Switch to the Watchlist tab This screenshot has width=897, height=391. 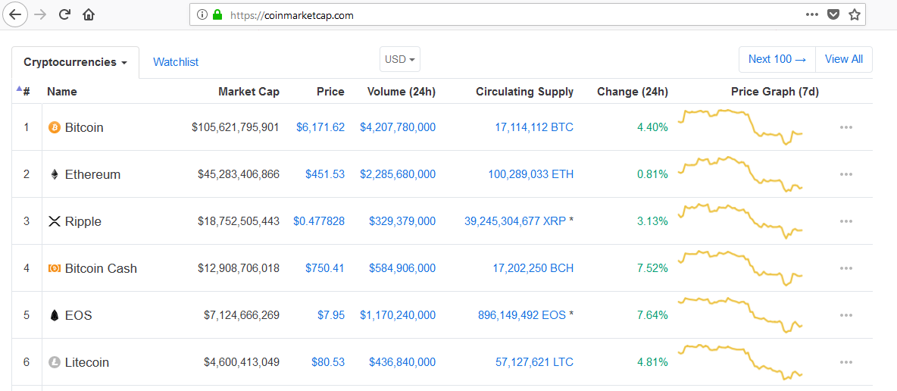[x=176, y=62]
